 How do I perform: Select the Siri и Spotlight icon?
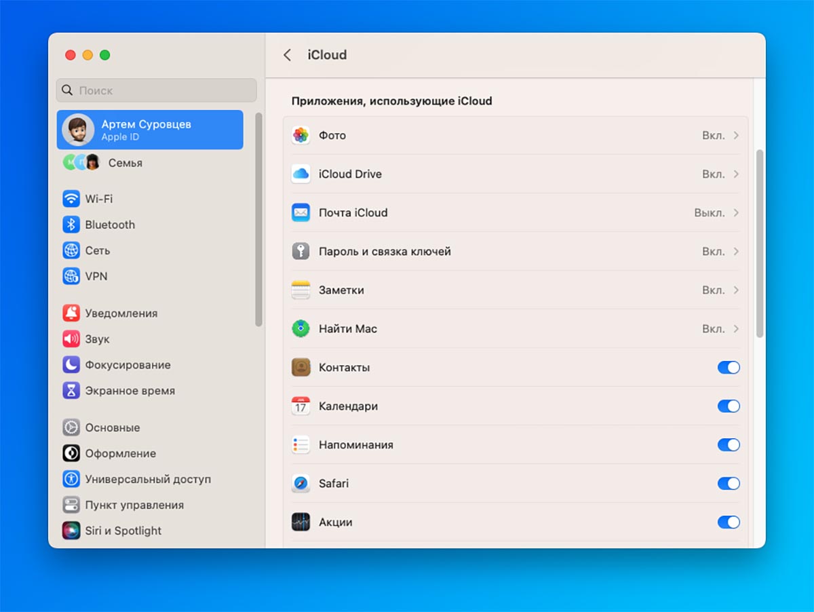click(71, 531)
